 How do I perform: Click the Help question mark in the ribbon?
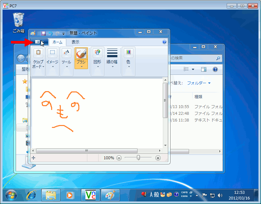click(164, 42)
